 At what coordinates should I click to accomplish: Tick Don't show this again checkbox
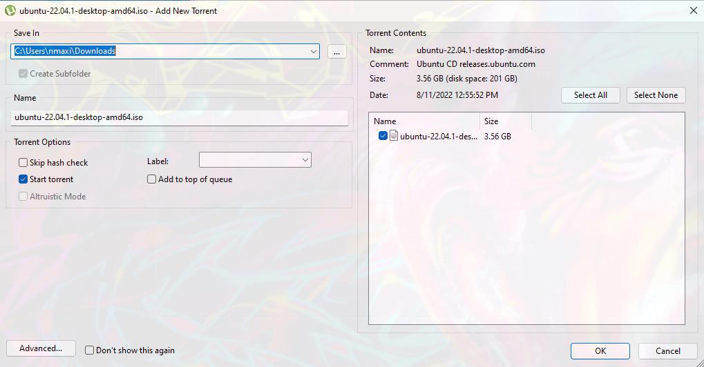coord(89,350)
